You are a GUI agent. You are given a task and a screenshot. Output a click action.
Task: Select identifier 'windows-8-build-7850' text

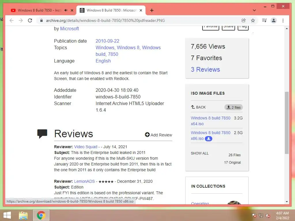118,97
